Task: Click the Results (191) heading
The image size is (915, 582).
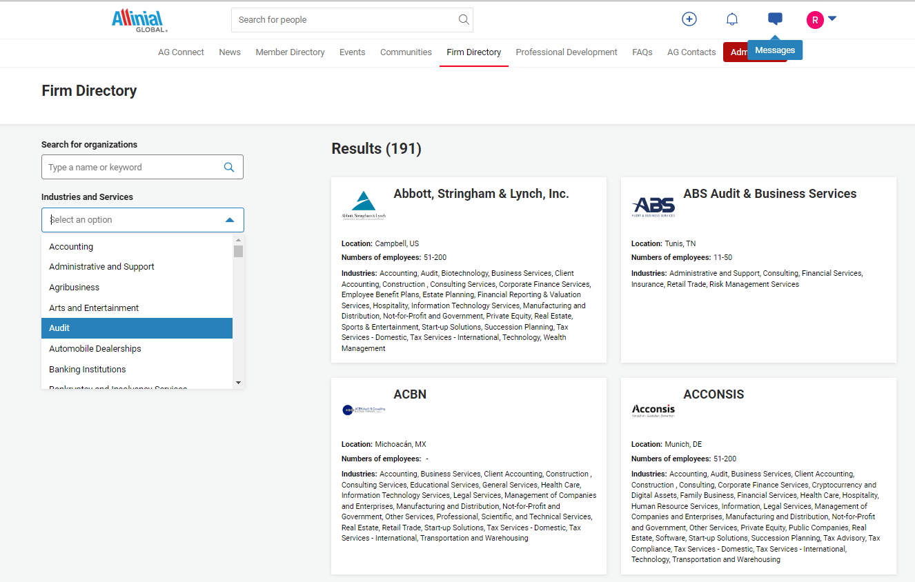Action: (376, 148)
